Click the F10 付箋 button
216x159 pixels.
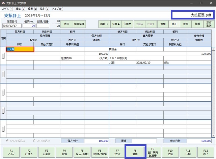click(170, 152)
